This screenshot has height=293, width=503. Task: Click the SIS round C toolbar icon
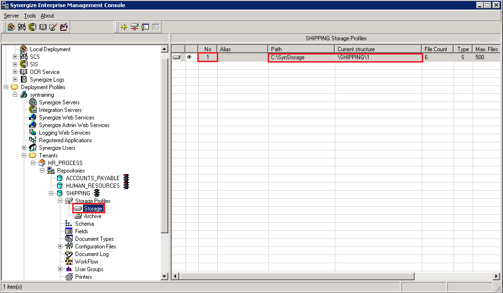pos(32,27)
